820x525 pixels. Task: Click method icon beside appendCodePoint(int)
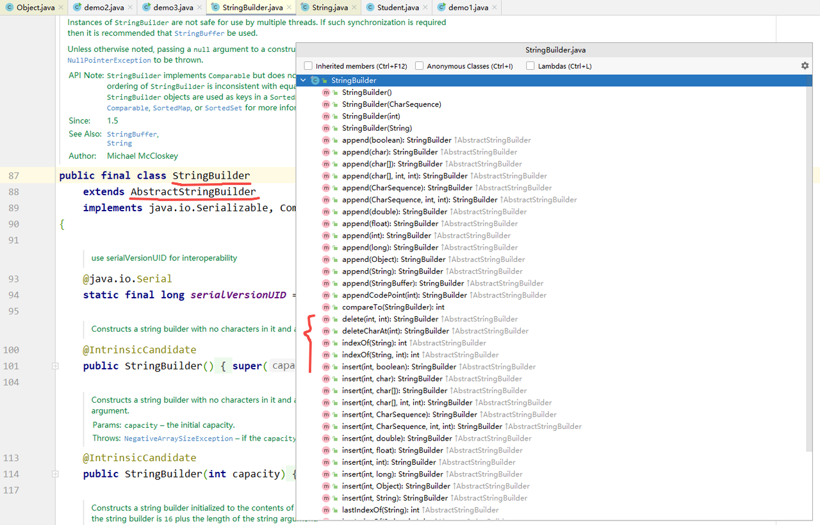pos(326,295)
